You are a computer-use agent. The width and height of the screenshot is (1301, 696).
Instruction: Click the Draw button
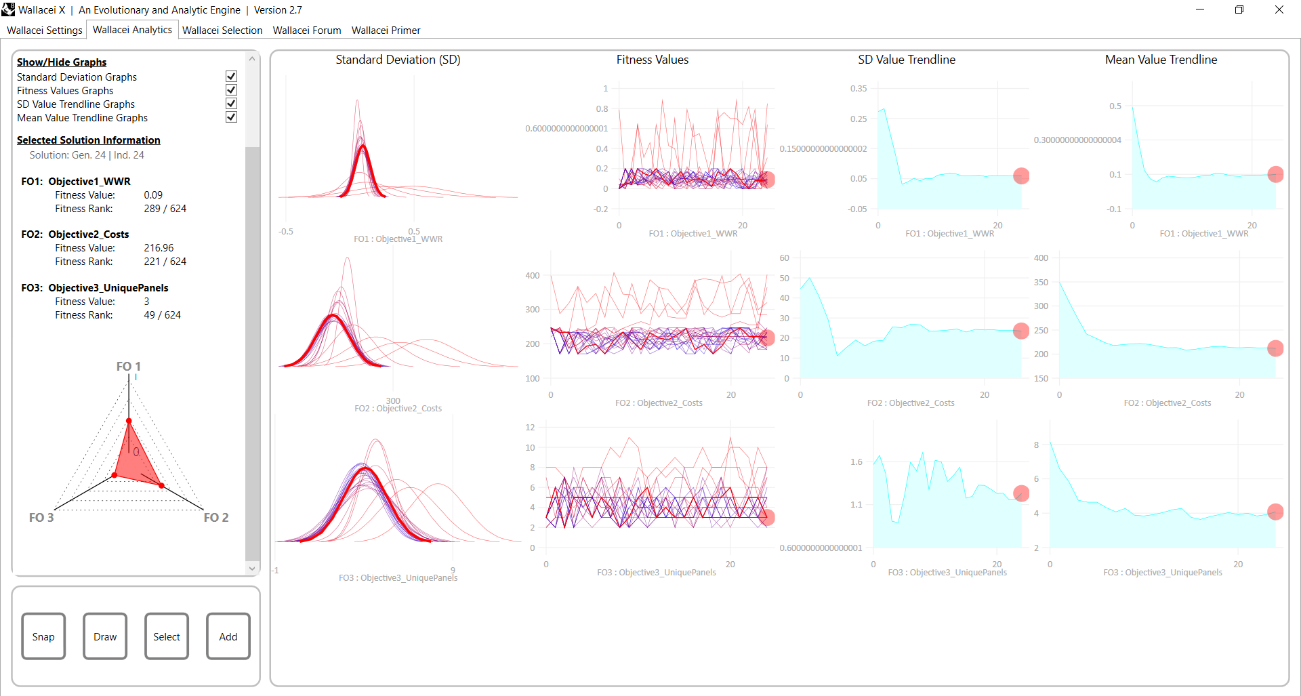pyautogui.click(x=104, y=636)
